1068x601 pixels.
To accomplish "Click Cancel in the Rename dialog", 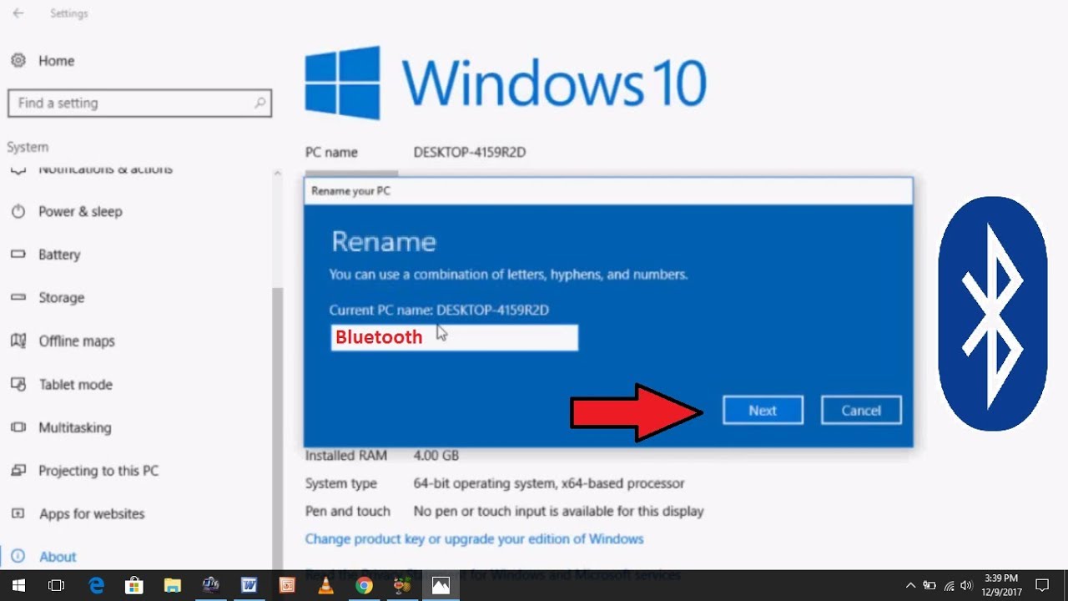I will pos(861,410).
